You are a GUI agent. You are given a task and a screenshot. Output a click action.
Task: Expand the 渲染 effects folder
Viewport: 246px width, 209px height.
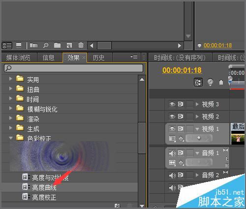click(10, 118)
